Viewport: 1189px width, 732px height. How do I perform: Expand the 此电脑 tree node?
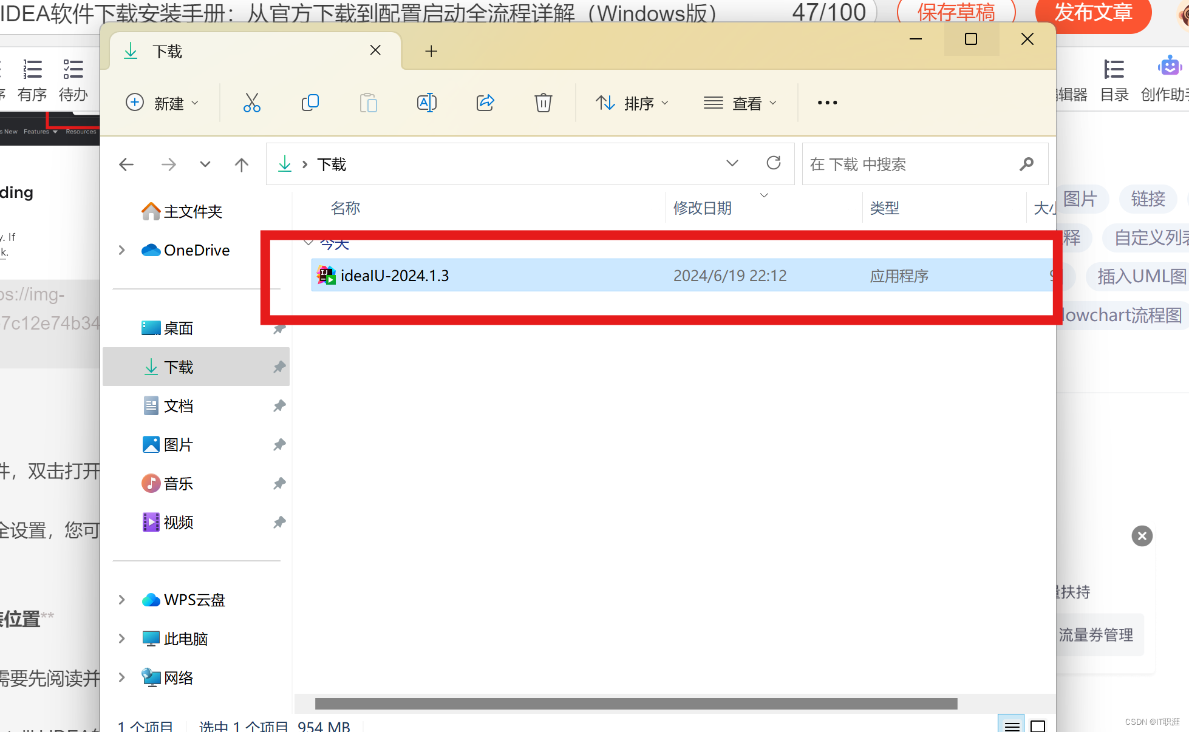121,639
